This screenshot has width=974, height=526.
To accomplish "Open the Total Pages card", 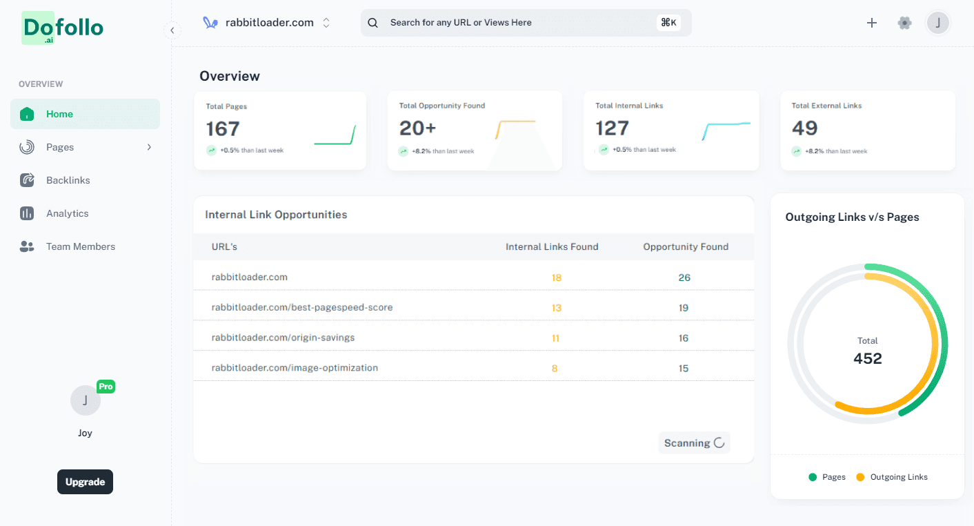I will (x=280, y=130).
